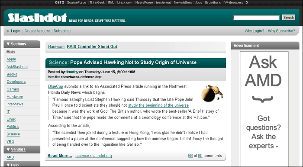The image size is (303, 167).
Task: Click the planet Science topic icon
Action: tap(212, 93)
